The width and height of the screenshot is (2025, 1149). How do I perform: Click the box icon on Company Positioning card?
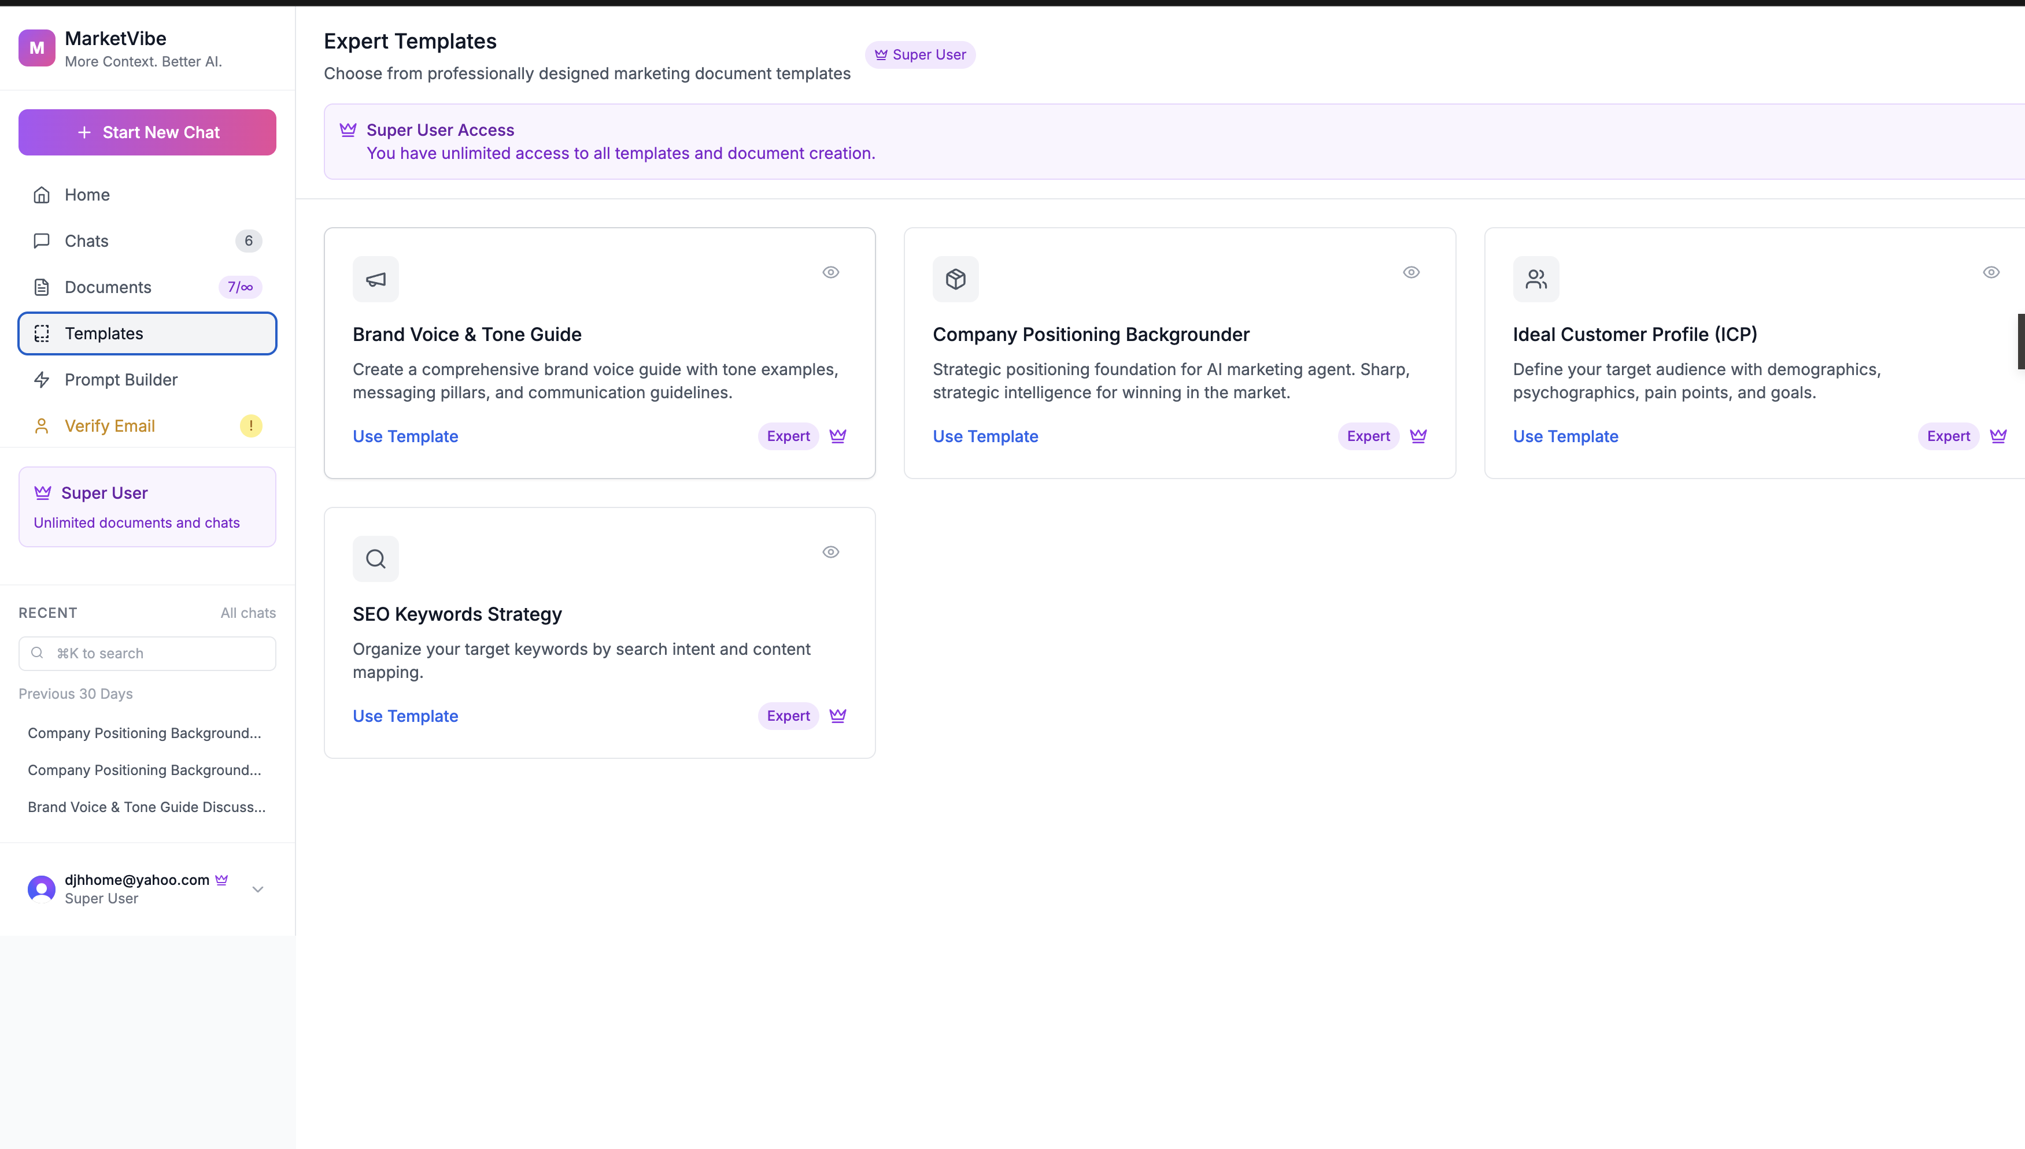pos(955,279)
